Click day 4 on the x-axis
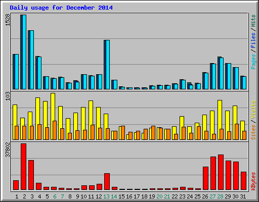This screenshot has width=259, height=202. point(39,196)
